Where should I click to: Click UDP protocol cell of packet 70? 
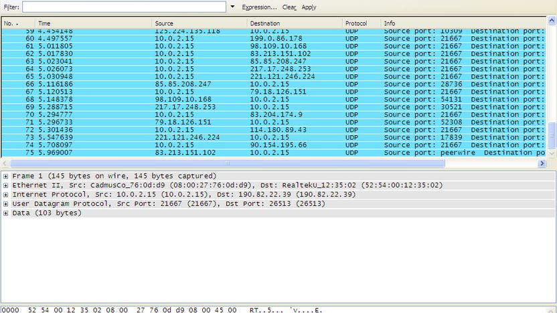[x=351, y=114]
